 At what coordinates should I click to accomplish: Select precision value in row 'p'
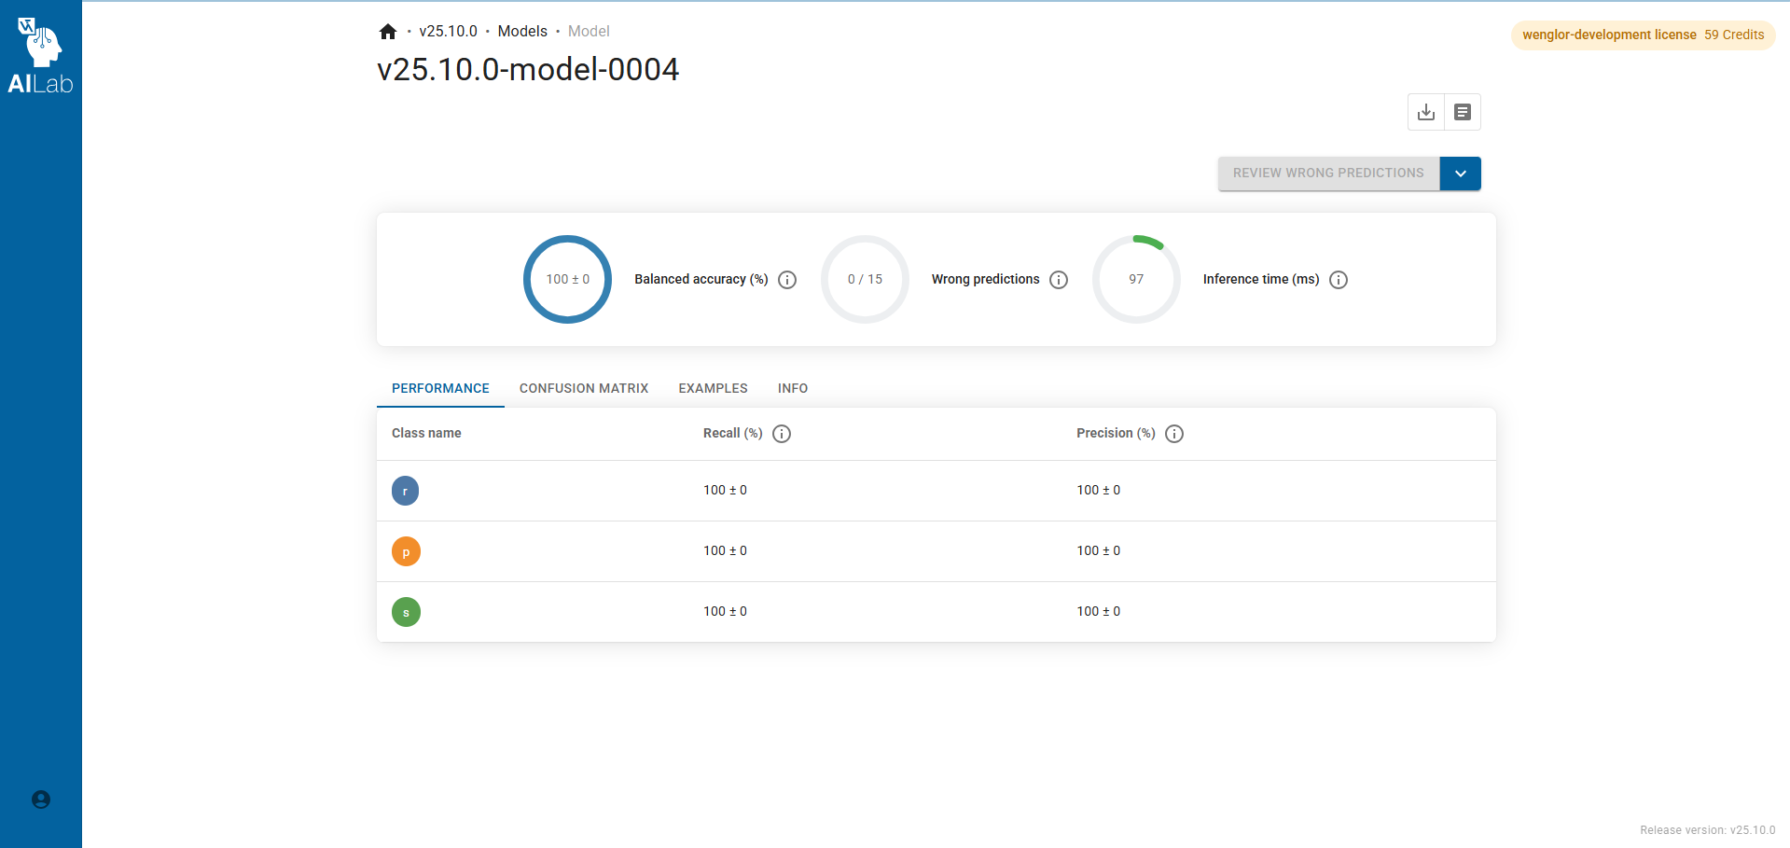click(1099, 551)
